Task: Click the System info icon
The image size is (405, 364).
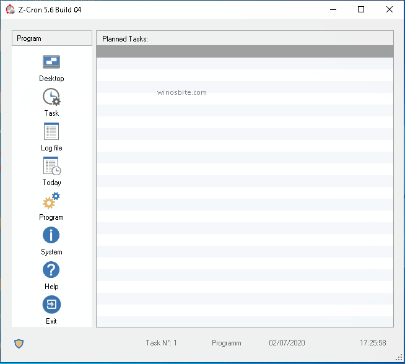Action: (x=51, y=235)
